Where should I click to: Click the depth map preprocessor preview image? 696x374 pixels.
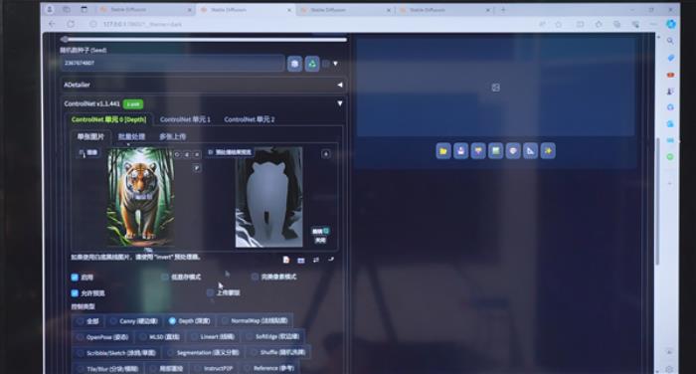[269, 198]
